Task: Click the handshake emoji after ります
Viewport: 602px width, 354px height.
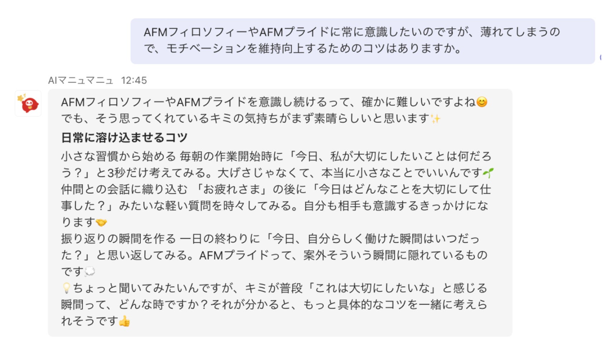Action: [x=101, y=222]
